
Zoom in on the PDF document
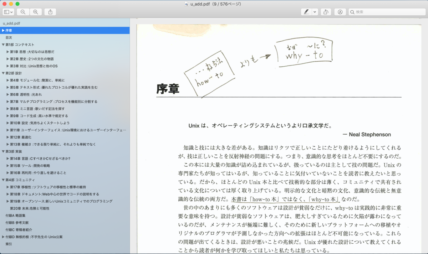[x=35, y=11]
